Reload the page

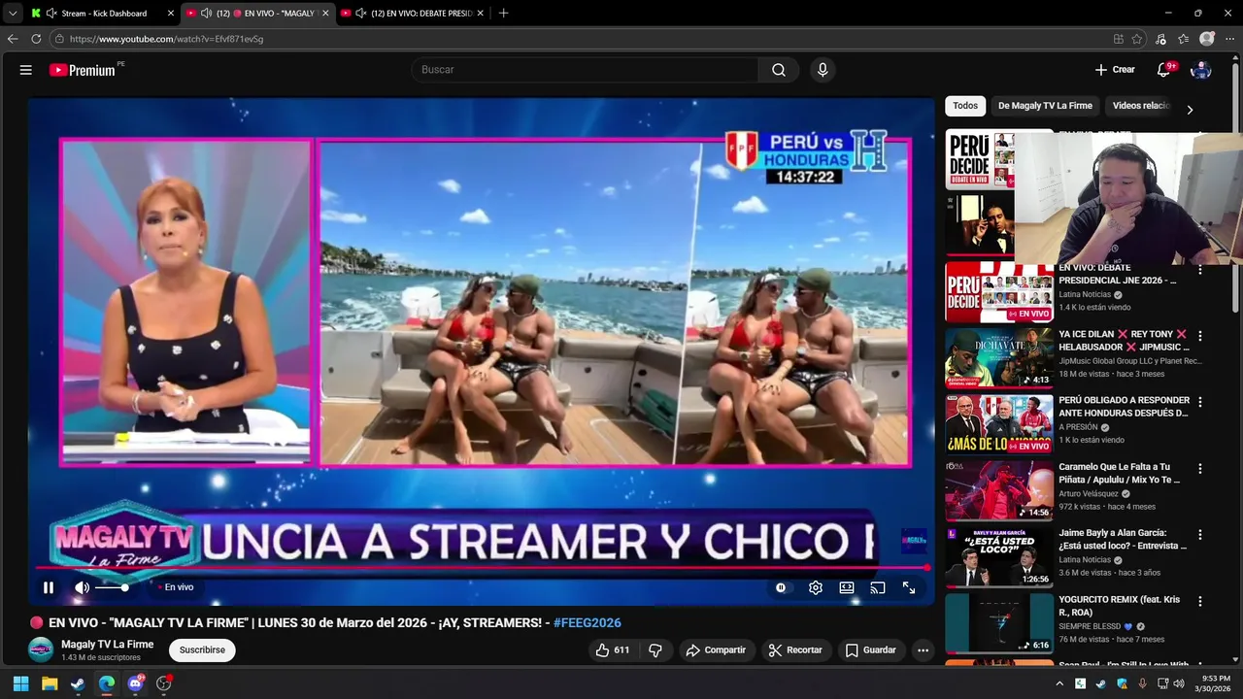point(36,39)
